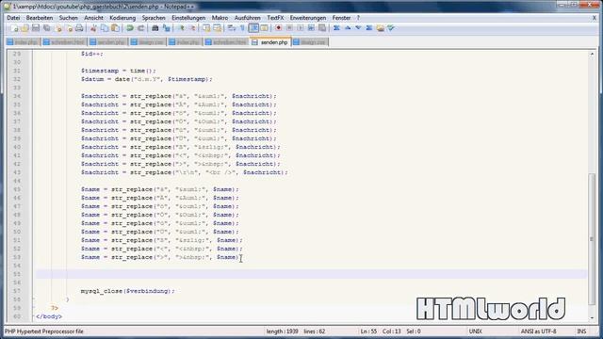Click the Close All toolbar icon
This screenshot has width=603, height=339.
coord(69,28)
